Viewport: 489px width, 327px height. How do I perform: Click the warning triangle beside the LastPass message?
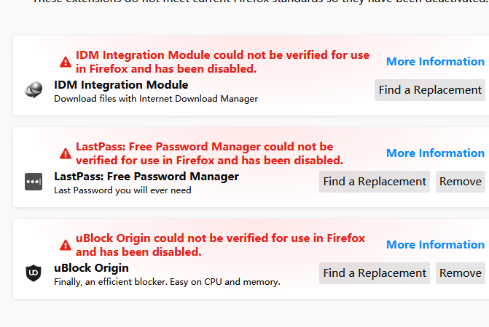(66, 153)
